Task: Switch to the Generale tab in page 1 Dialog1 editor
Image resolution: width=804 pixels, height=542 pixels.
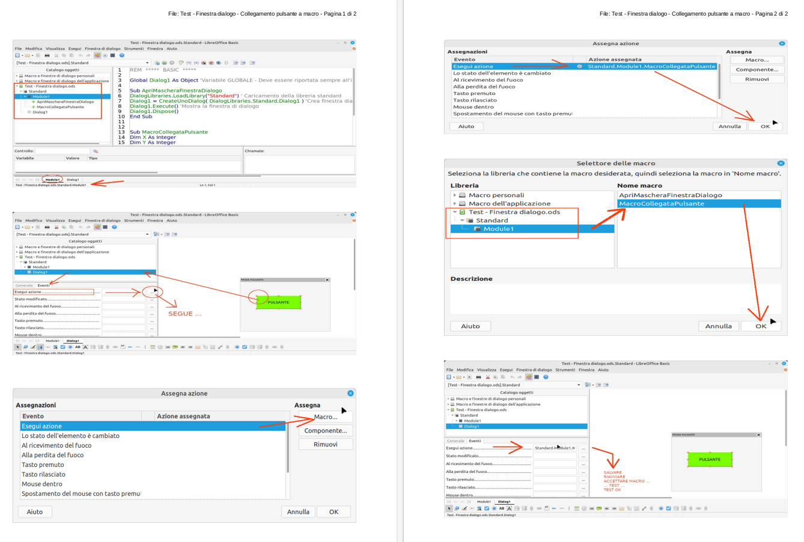Action: click(x=24, y=285)
